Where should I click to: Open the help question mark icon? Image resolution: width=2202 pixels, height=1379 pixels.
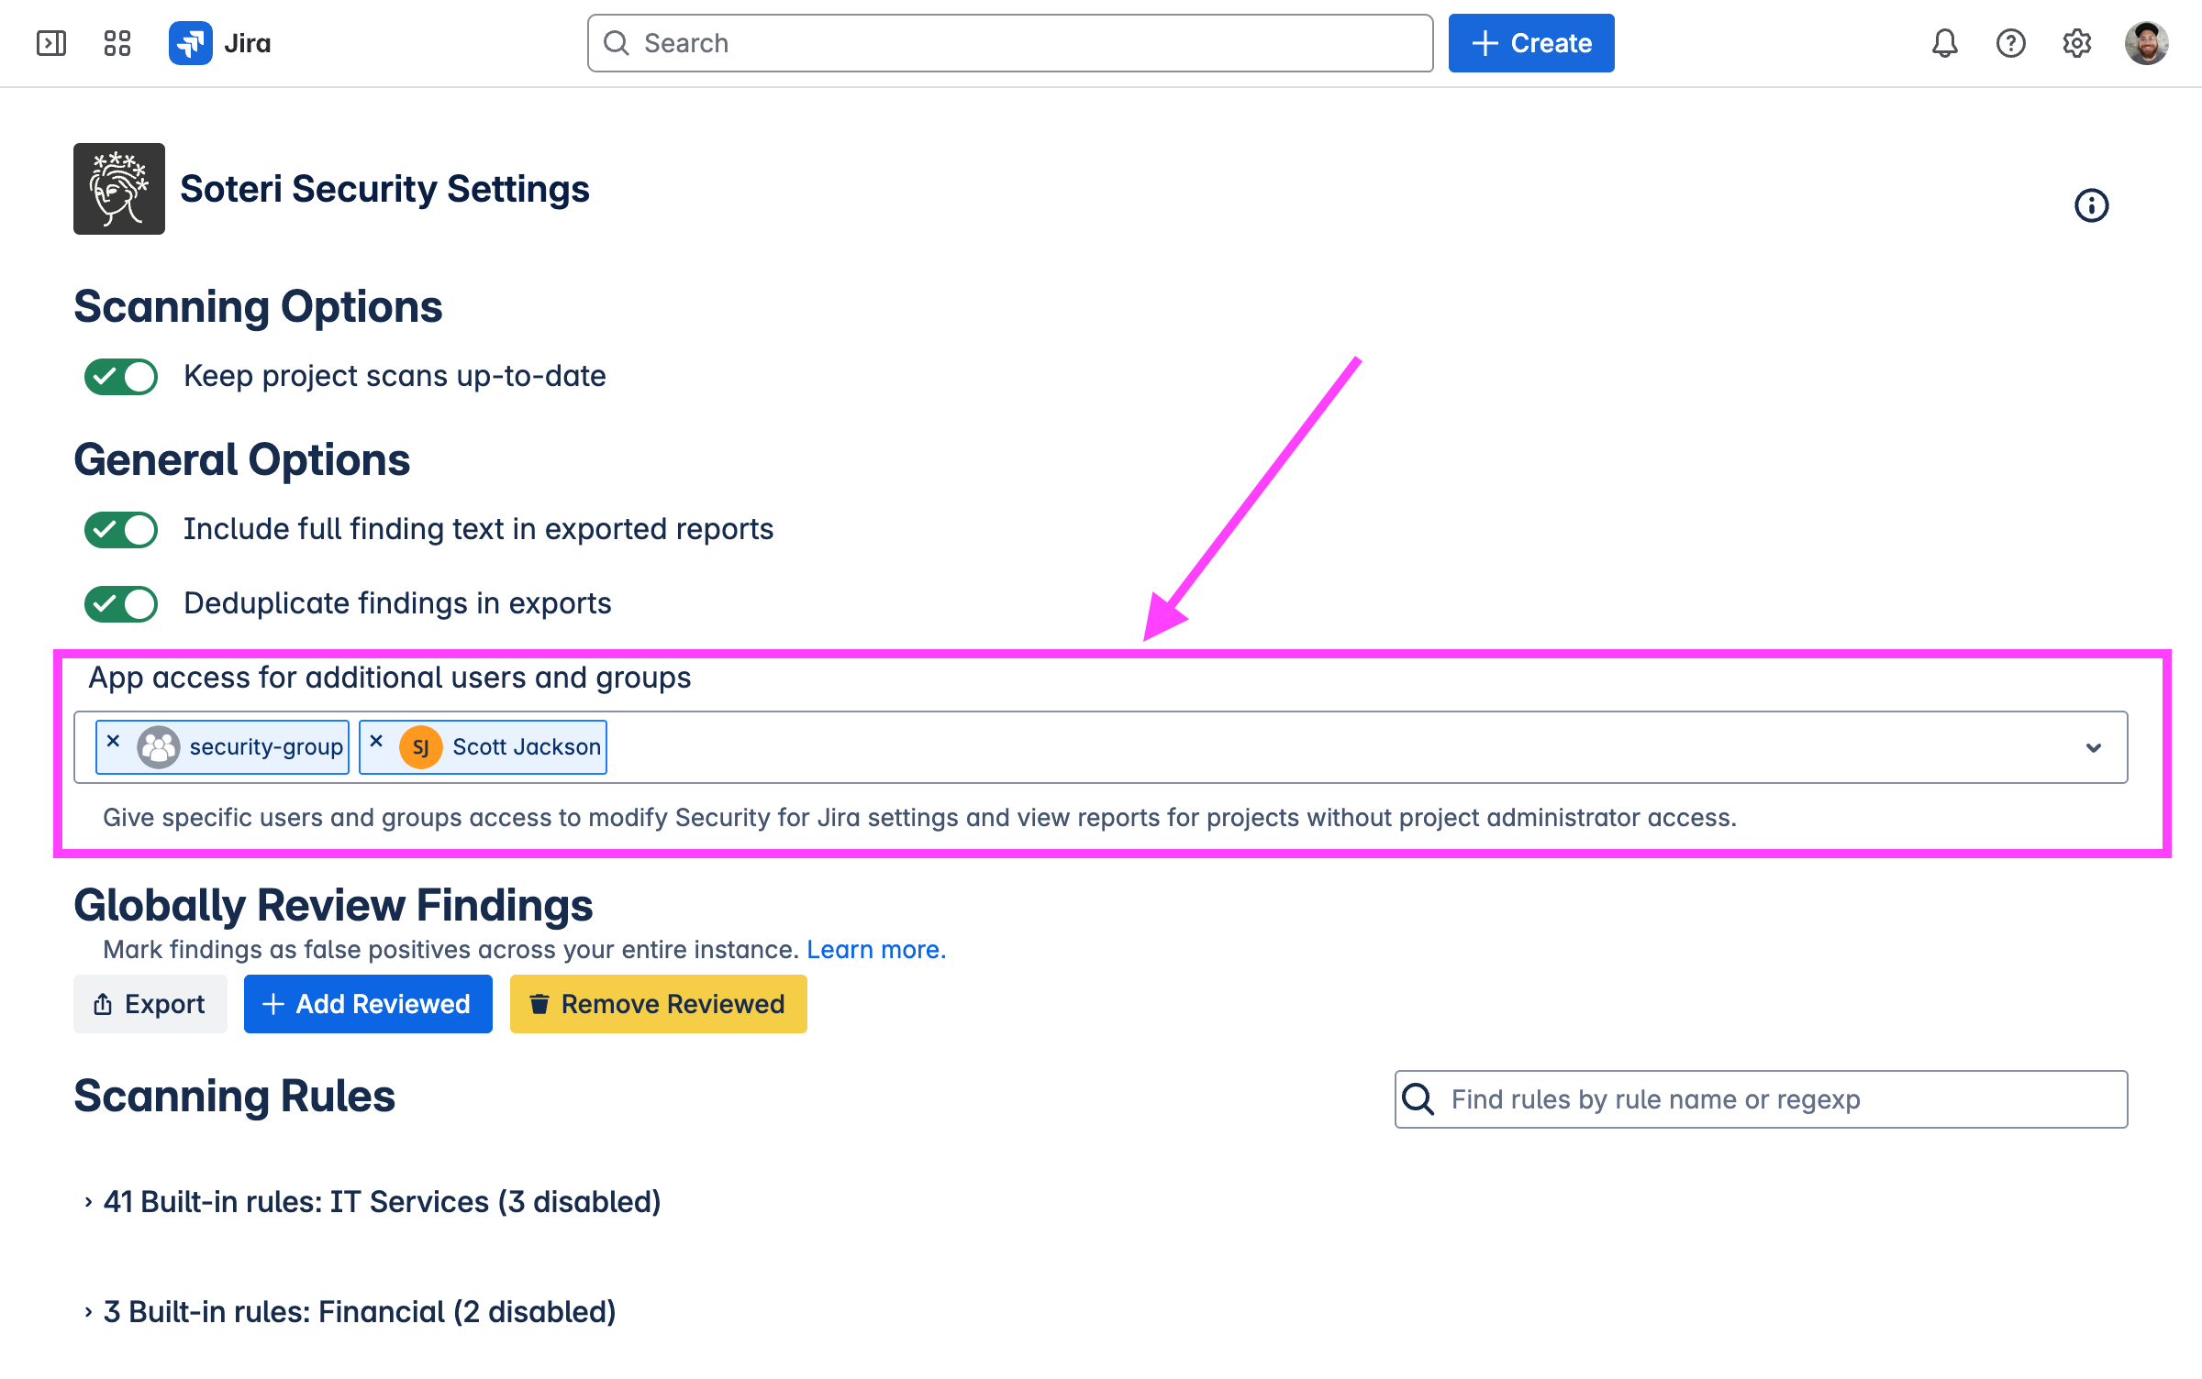pos(2010,43)
